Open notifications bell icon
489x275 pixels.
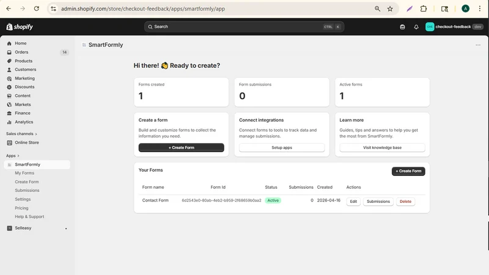(416, 27)
